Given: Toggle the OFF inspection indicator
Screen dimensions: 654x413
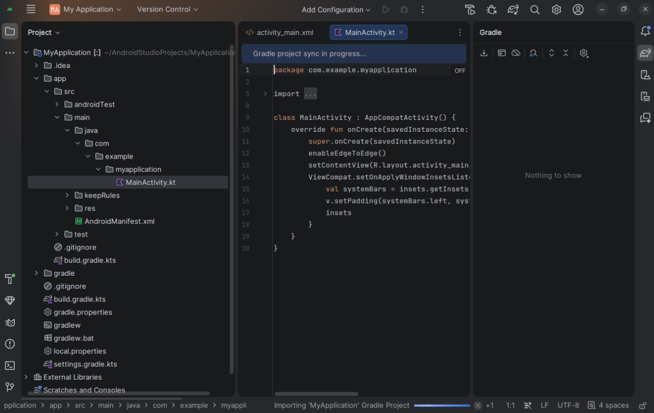Looking at the screenshot, I should pyautogui.click(x=460, y=71).
